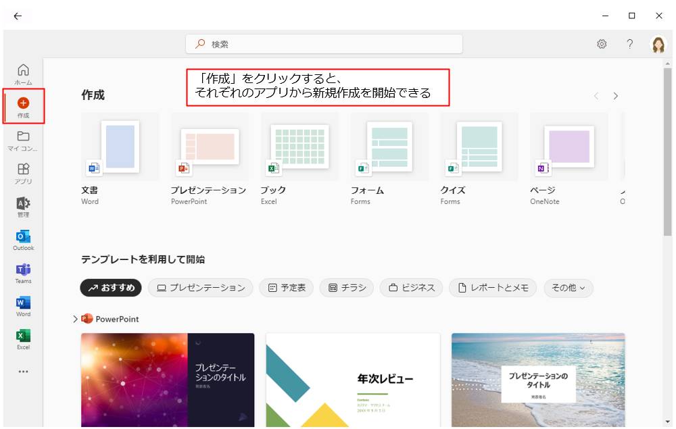The image size is (676, 429).
Task: Open help question mark icon
Action: [630, 44]
